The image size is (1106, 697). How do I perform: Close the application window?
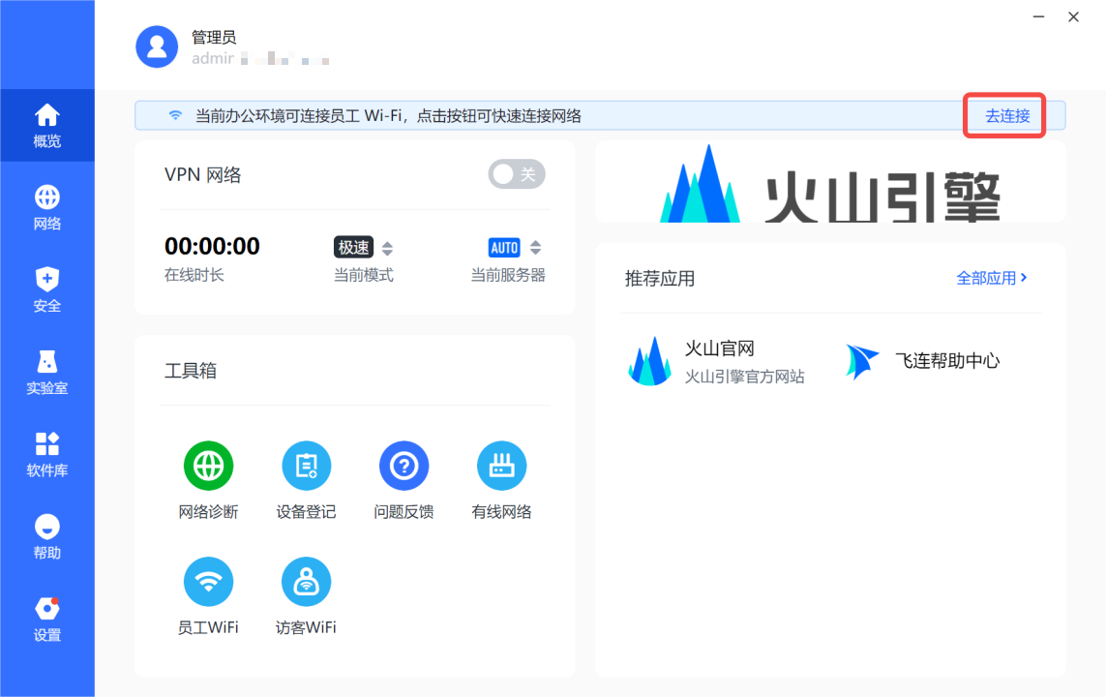click(1073, 16)
